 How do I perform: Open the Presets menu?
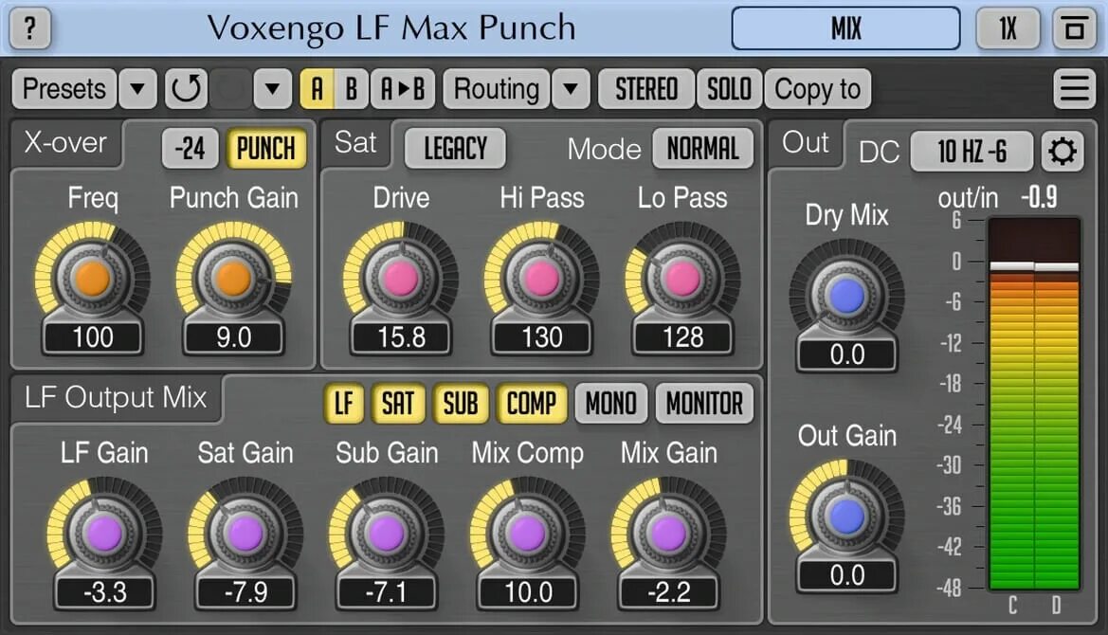pyautogui.click(x=64, y=89)
